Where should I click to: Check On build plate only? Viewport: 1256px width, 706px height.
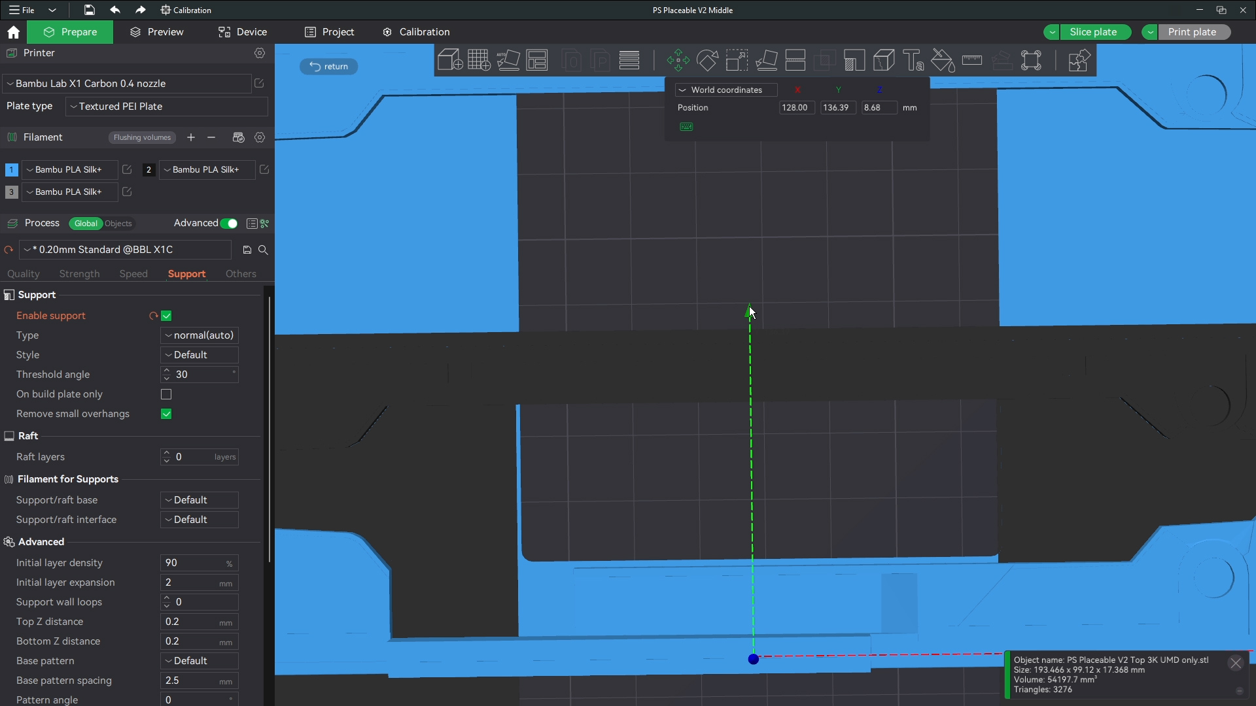166,394
